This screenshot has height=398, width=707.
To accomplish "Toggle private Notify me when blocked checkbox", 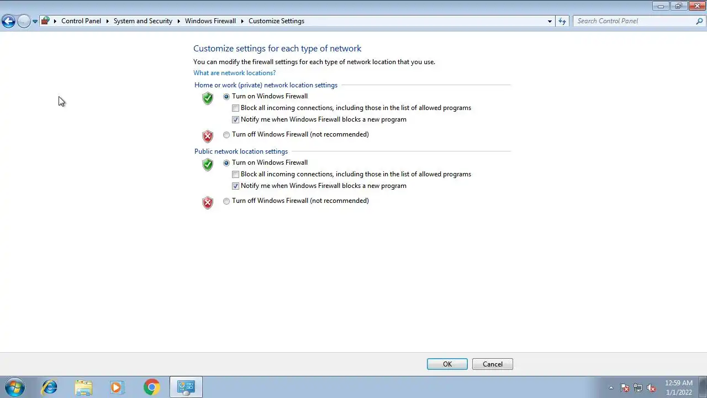I will (x=236, y=119).
